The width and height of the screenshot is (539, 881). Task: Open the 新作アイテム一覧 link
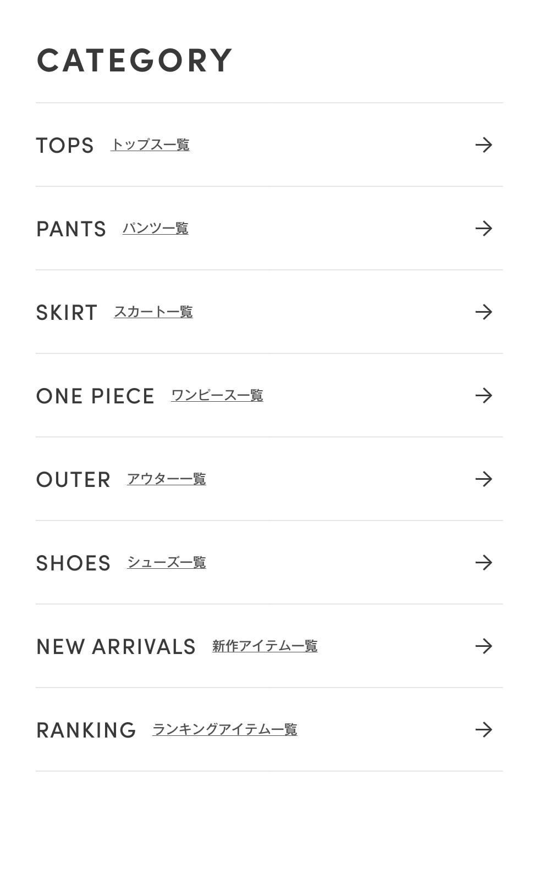coord(265,646)
